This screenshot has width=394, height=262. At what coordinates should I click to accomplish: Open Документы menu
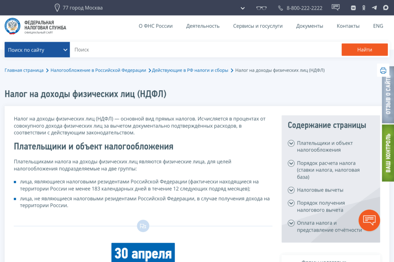coord(309,26)
